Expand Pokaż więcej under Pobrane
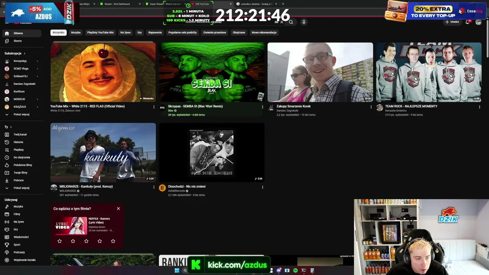The width and height of the screenshot is (489, 275). coord(22,188)
